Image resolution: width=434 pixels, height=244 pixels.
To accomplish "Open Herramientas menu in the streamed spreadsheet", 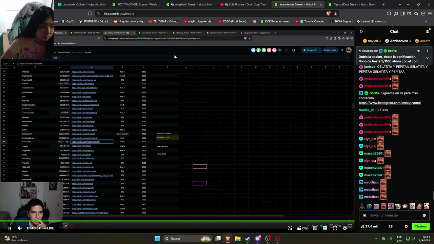I will 64,52.
